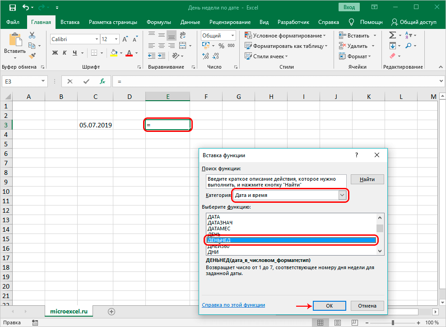Click Общий доступ share button
The height and width of the screenshot is (327, 446).
pos(414,22)
